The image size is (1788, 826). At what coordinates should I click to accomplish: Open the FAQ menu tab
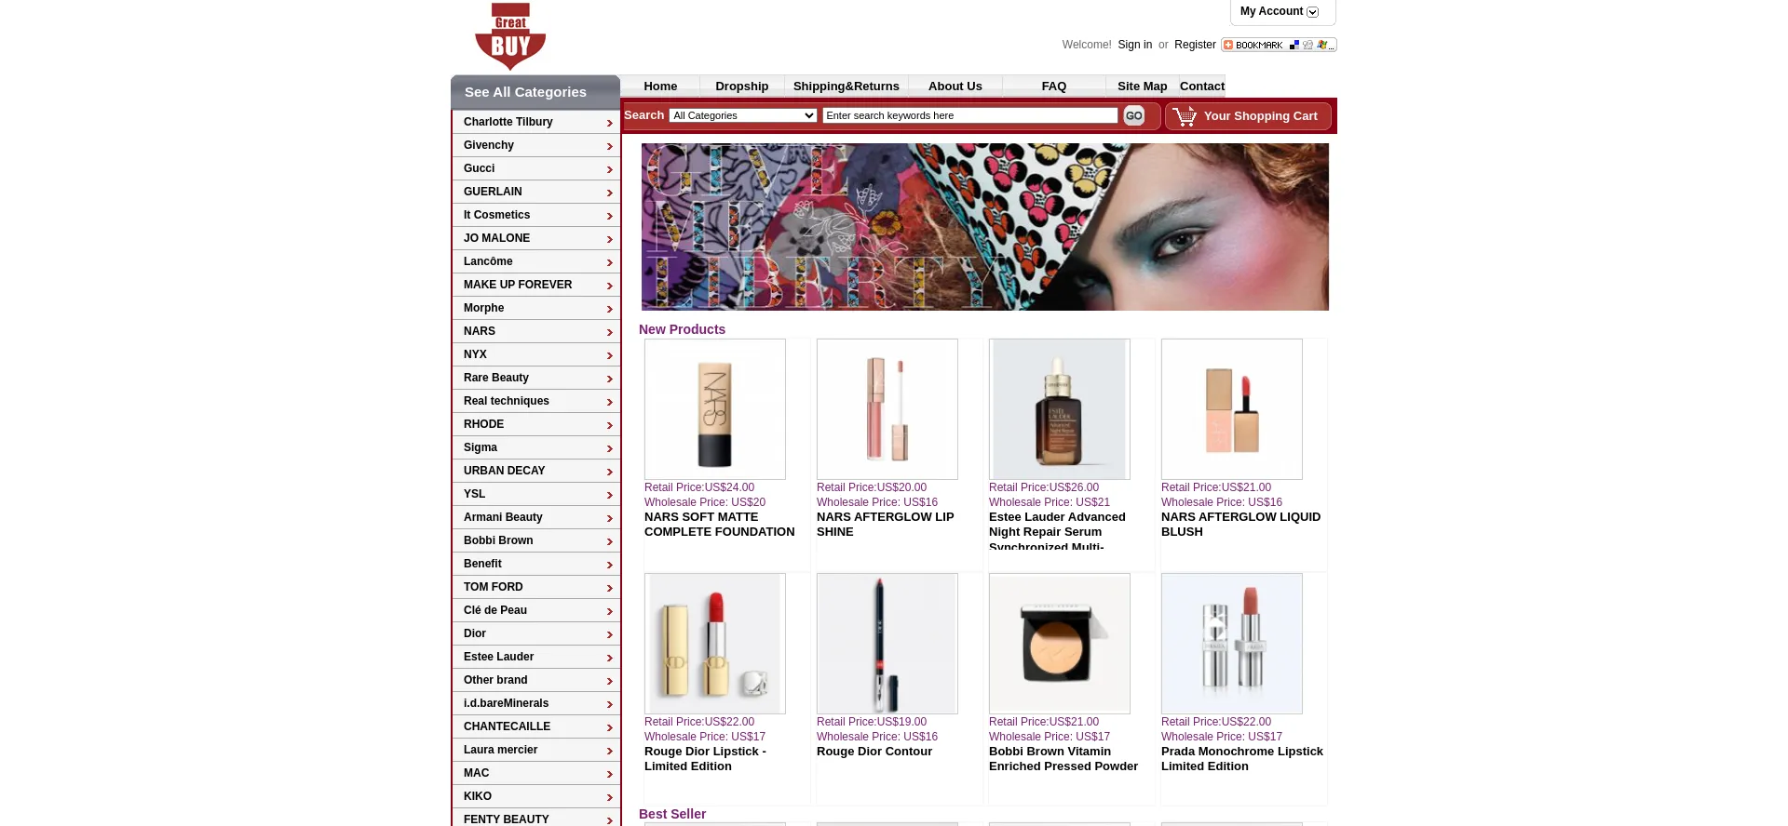(1054, 86)
